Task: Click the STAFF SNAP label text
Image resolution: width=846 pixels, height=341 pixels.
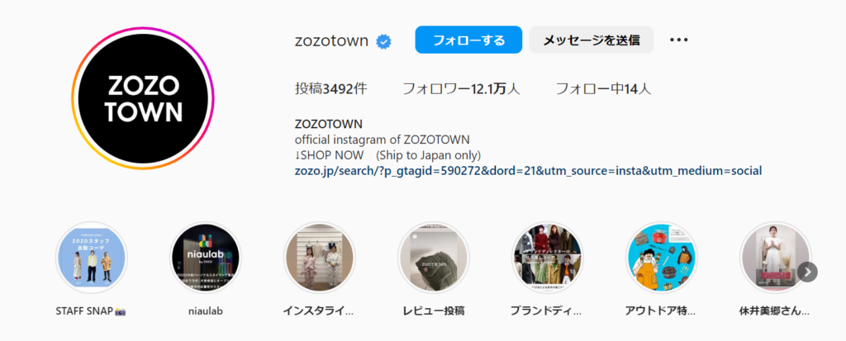Action: coord(91,311)
